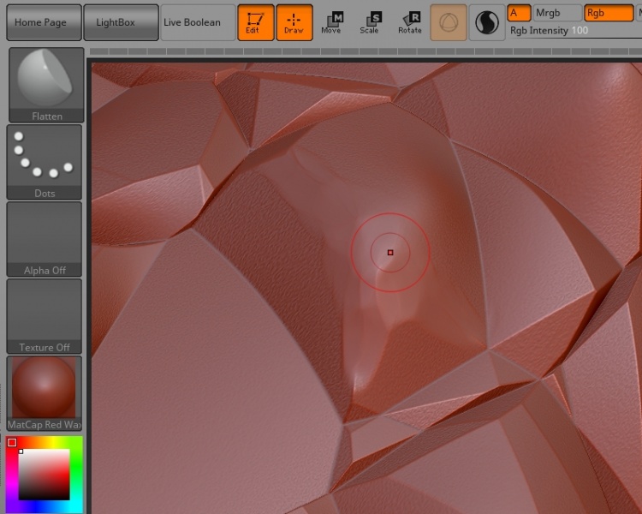Open the Alpha Off selector

tap(45, 239)
